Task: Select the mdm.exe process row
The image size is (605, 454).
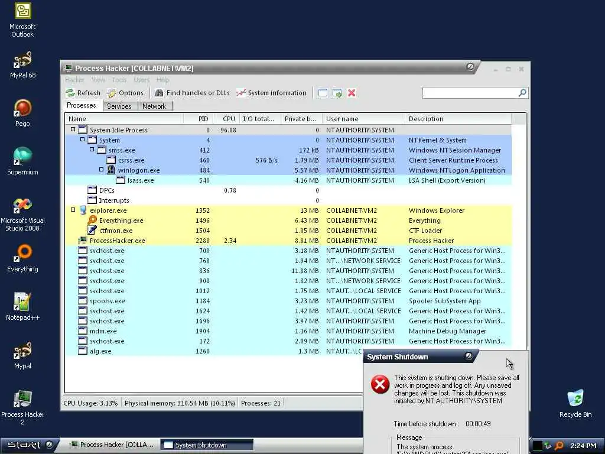Action: pyautogui.click(x=288, y=331)
